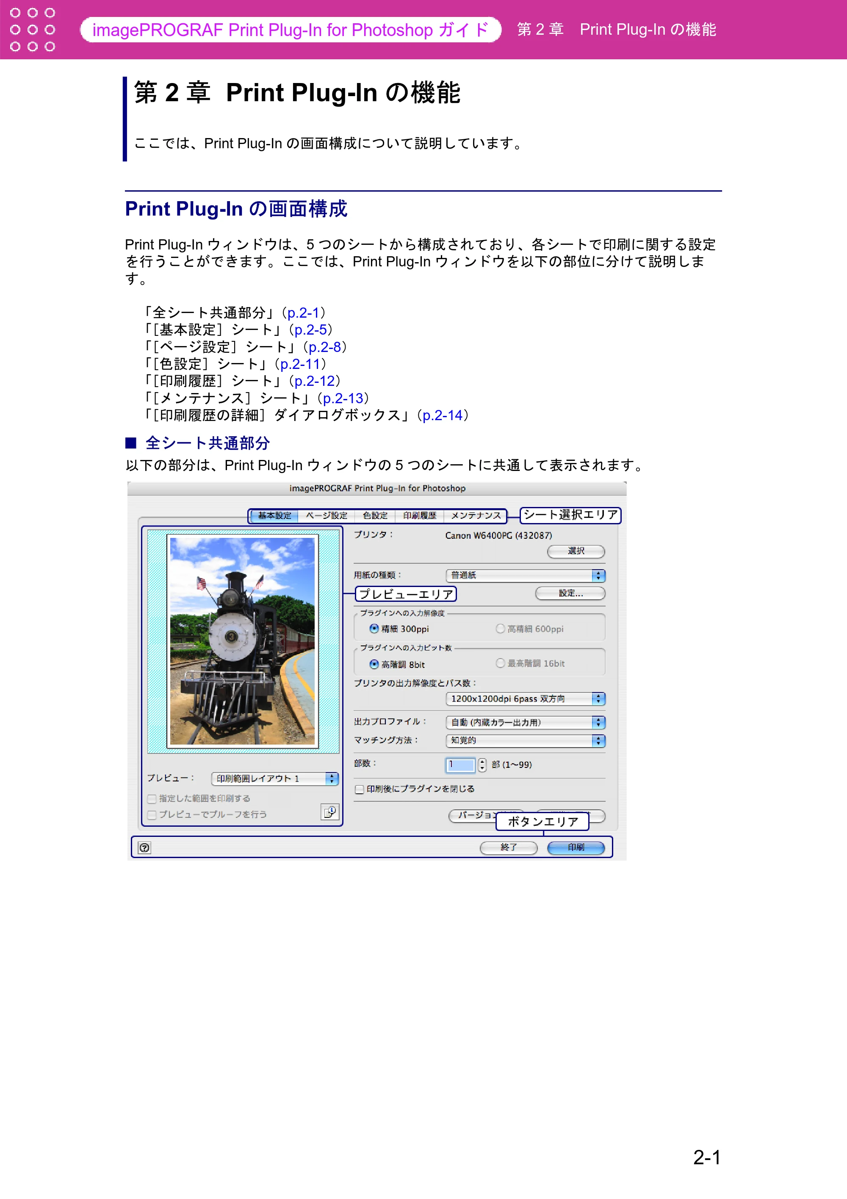Screen dimensions: 847x1199
Task: Switch to the ページ設定 tab
Action: (327, 516)
